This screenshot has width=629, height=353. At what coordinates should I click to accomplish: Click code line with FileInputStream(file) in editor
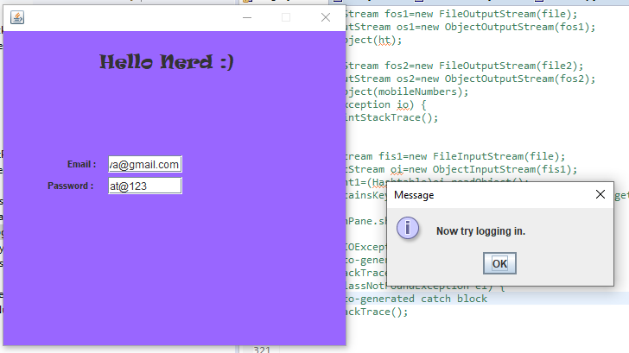pos(455,156)
